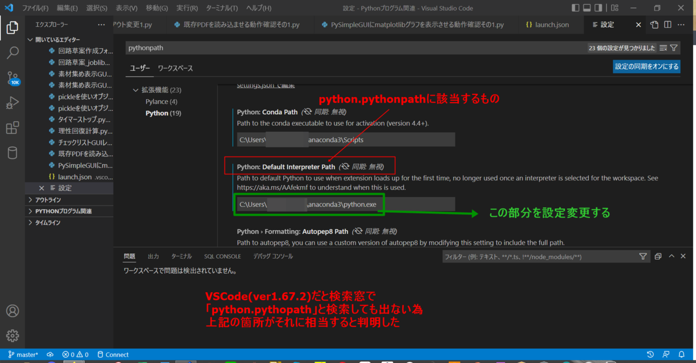Expand the タイムライン section
The height and width of the screenshot is (363, 696).
click(68, 223)
